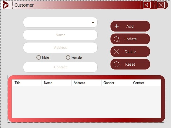Screen dimensions: 171x128
Task: Click the red triangle logo icon
Action: coord(5,5)
